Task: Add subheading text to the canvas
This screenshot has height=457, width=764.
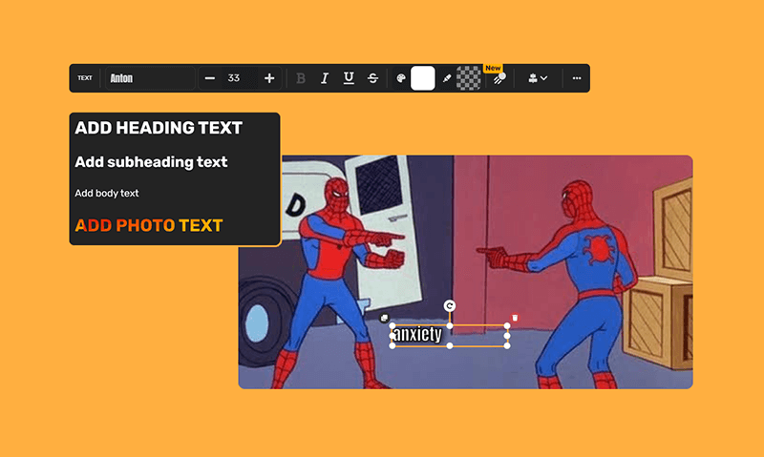Action: coord(151,162)
